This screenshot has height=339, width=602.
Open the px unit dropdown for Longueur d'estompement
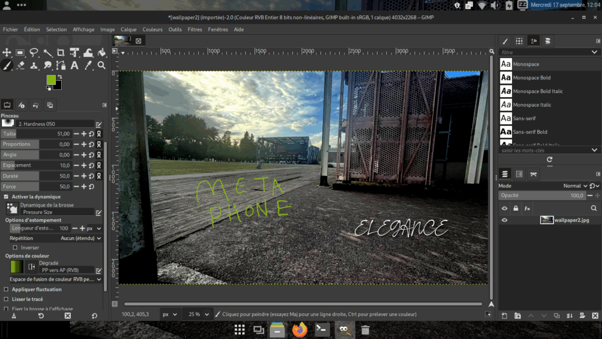(x=93, y=228)
